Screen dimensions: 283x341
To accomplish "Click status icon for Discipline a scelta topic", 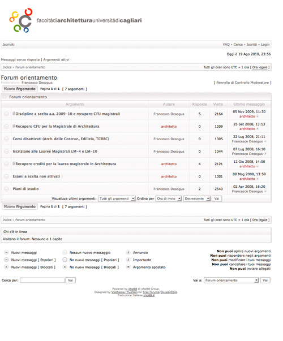I will [x=6, y=114].
